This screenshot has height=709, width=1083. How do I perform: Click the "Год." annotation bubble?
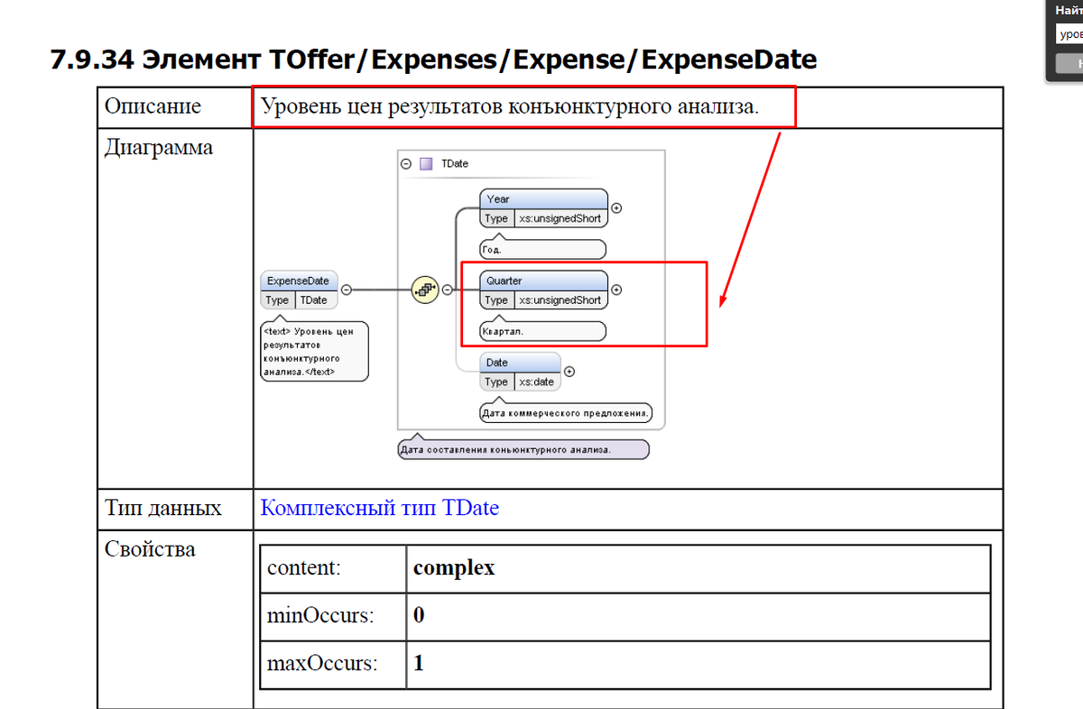tap(541, 249)
